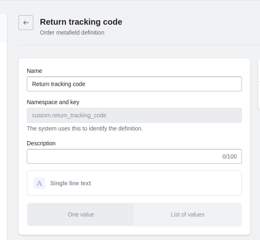Click the 'Single line text' label
This screenshot has width=260, height=240.
click(x=70, y=183)
